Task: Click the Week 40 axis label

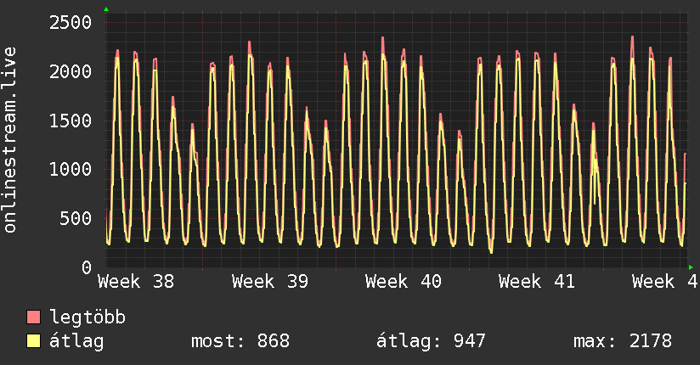Action: point(404,282)
